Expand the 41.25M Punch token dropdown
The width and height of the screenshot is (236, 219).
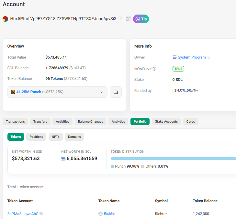[57, 92]
